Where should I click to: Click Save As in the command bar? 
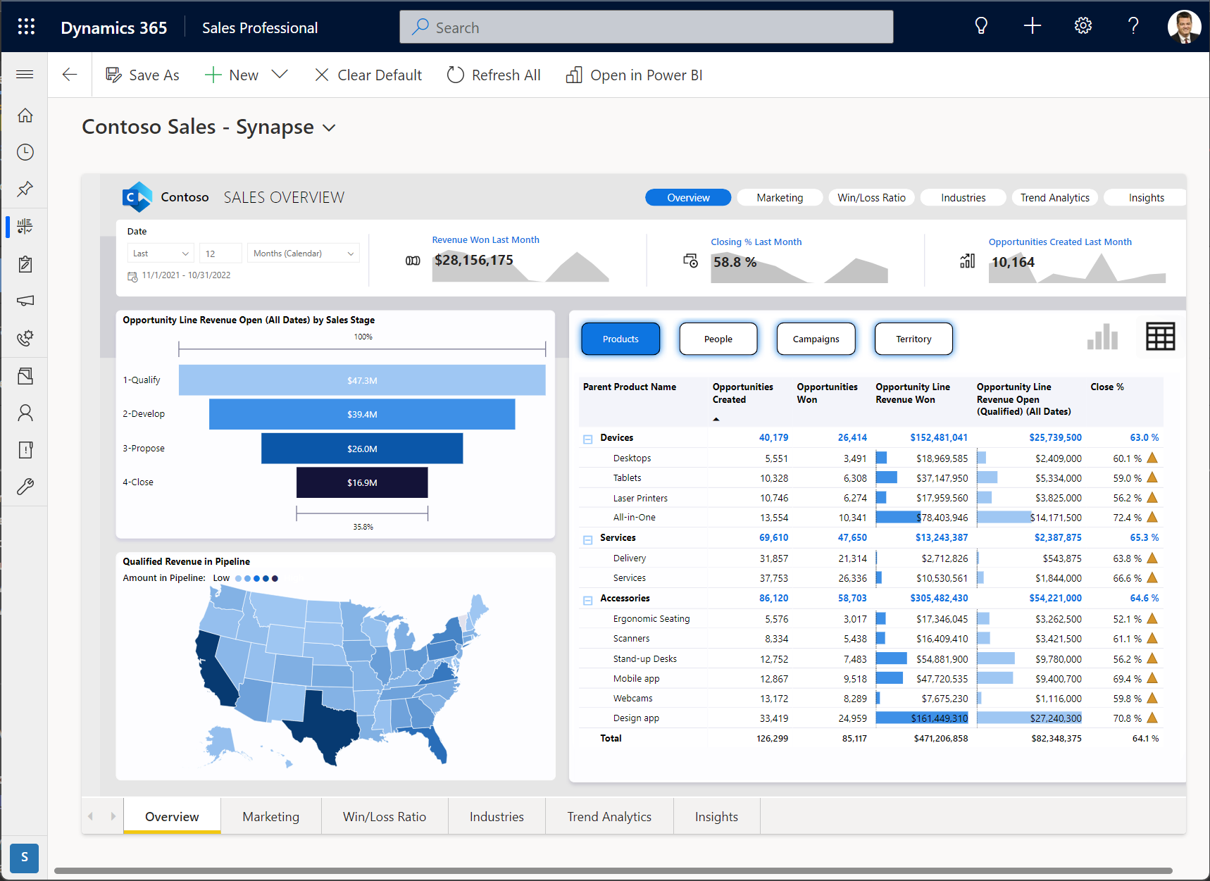[x=143, y=75]
